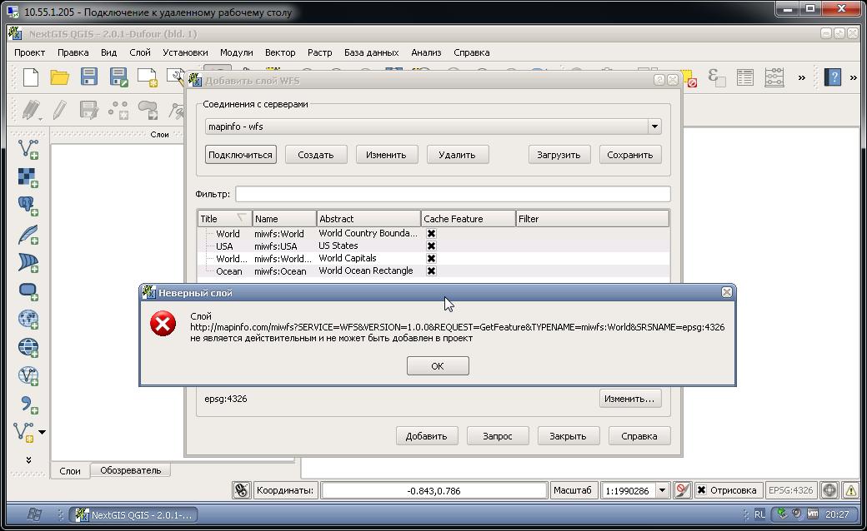867x531 pixels.
Task: Open the attribute table icon in the toolbar
Action: [x=744, y=77]
